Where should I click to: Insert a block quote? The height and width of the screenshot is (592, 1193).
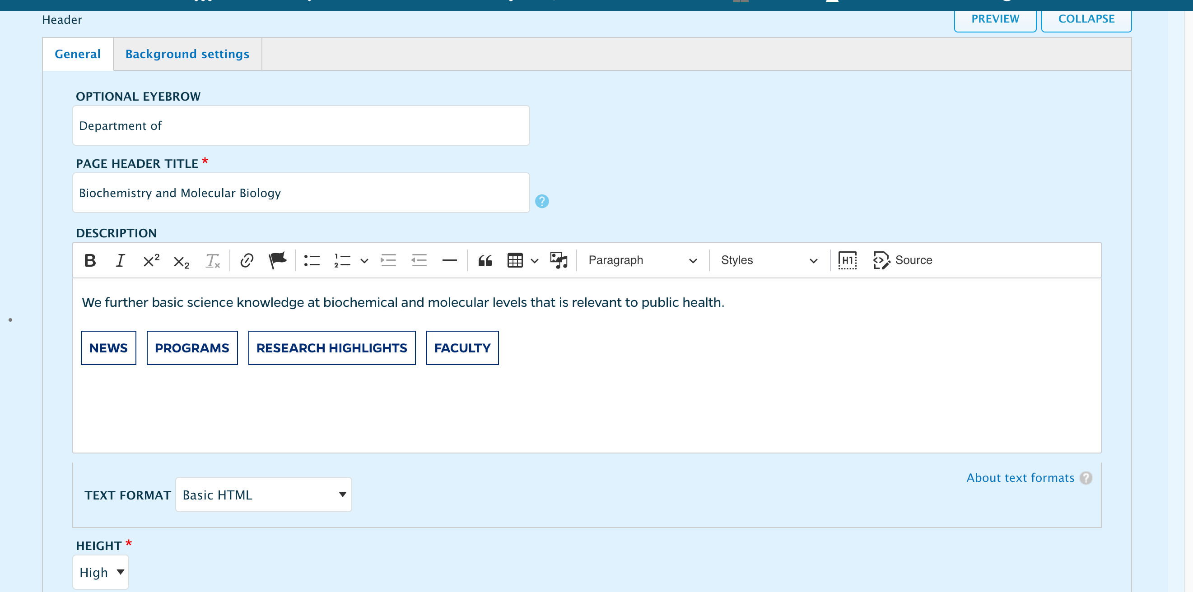pos(485,261)
